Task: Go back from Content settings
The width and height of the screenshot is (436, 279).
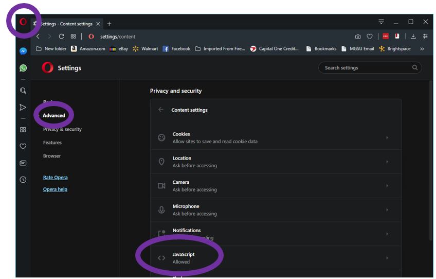Action: click(x=161, y=110)
